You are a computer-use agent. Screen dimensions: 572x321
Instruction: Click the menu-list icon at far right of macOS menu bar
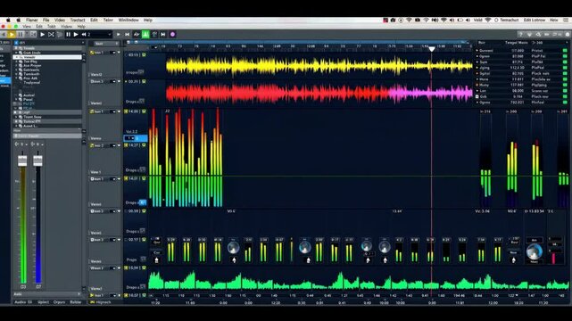pos(567,20)
